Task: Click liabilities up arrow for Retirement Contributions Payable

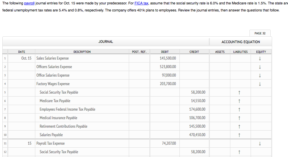Action: click(x=239, y=126)
